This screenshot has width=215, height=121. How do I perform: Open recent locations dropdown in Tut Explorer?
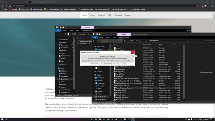point(63,34)
